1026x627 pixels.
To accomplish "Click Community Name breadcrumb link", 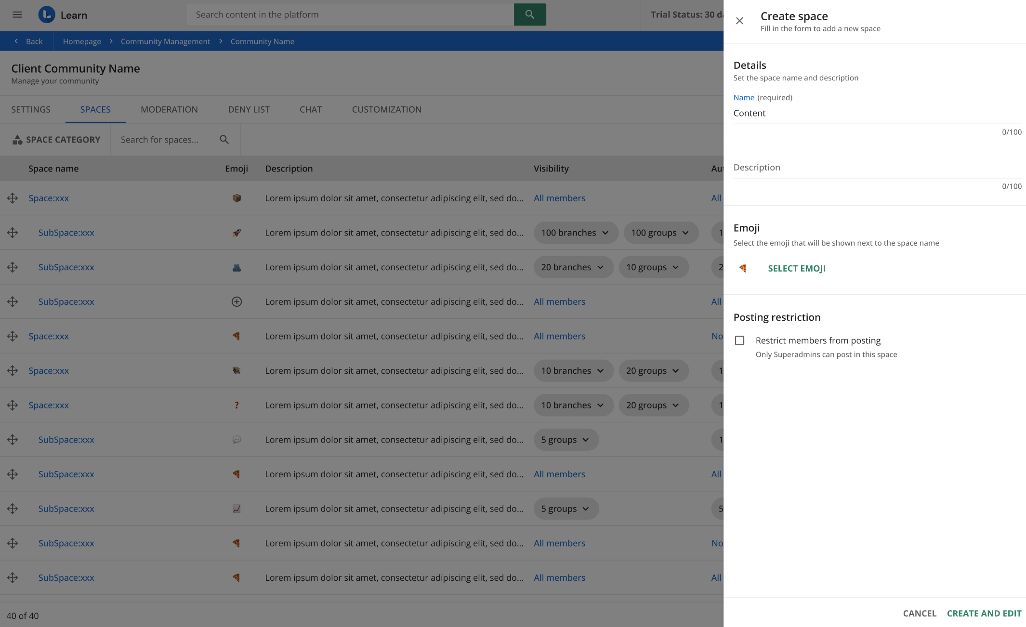I will click(x=262, y=41).
